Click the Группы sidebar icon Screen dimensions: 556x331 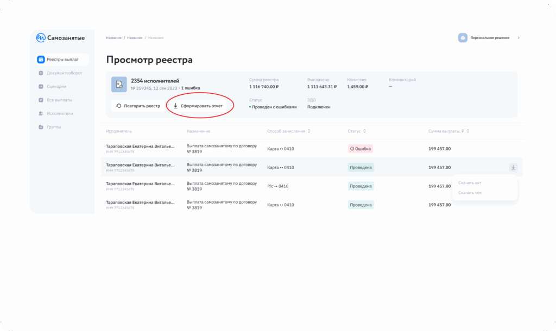coord(41,127)
